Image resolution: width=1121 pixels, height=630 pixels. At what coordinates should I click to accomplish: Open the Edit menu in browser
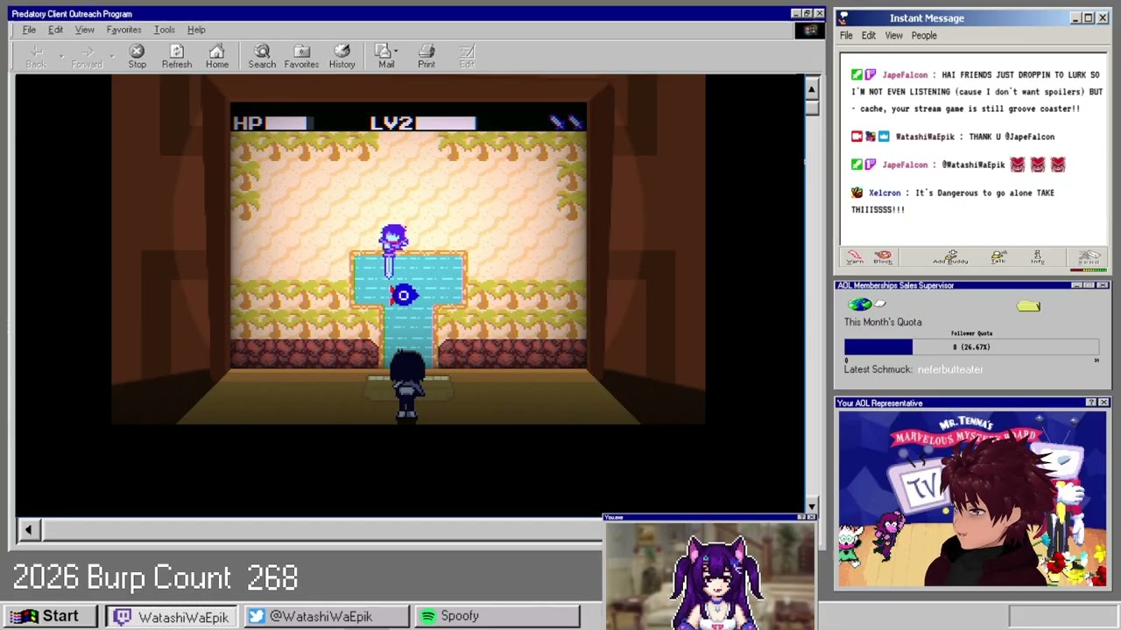(x=55, y=30)
